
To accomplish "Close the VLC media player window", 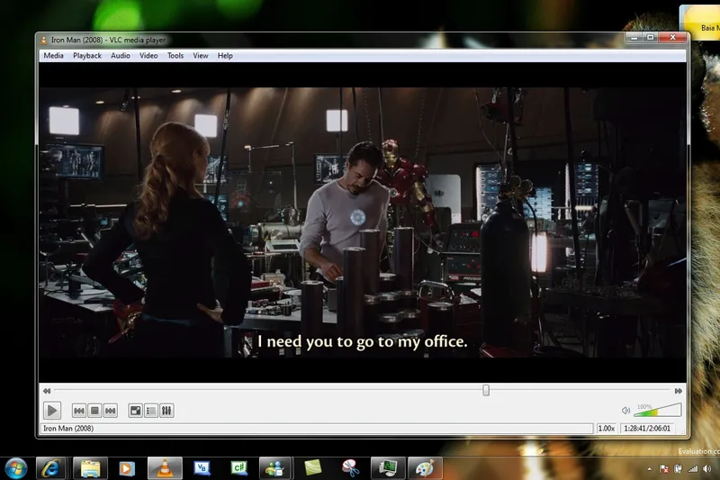I will click(x=672, y=37).
